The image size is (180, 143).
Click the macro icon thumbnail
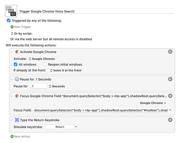[11, 11]
